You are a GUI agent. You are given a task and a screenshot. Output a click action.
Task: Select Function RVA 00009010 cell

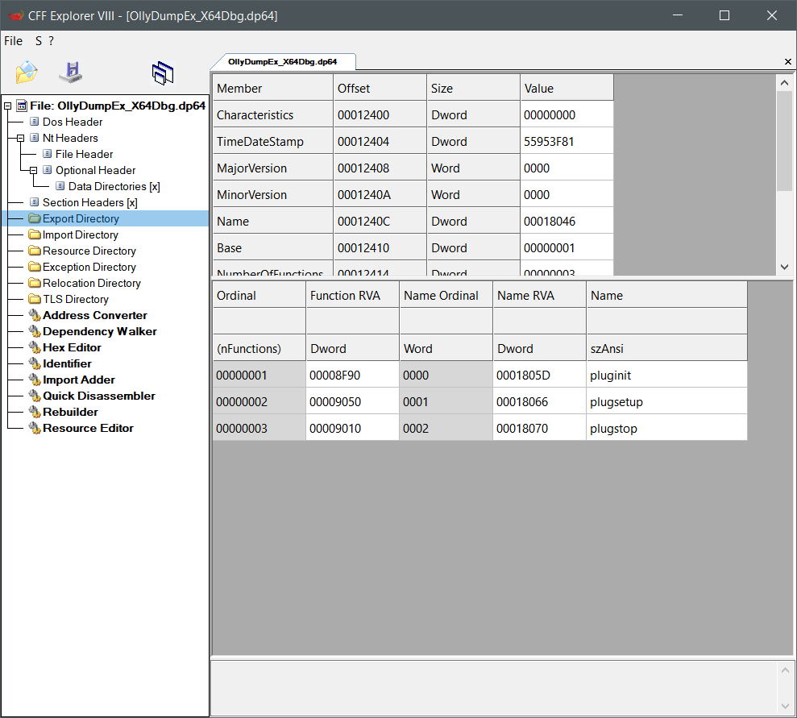(352, 429)
